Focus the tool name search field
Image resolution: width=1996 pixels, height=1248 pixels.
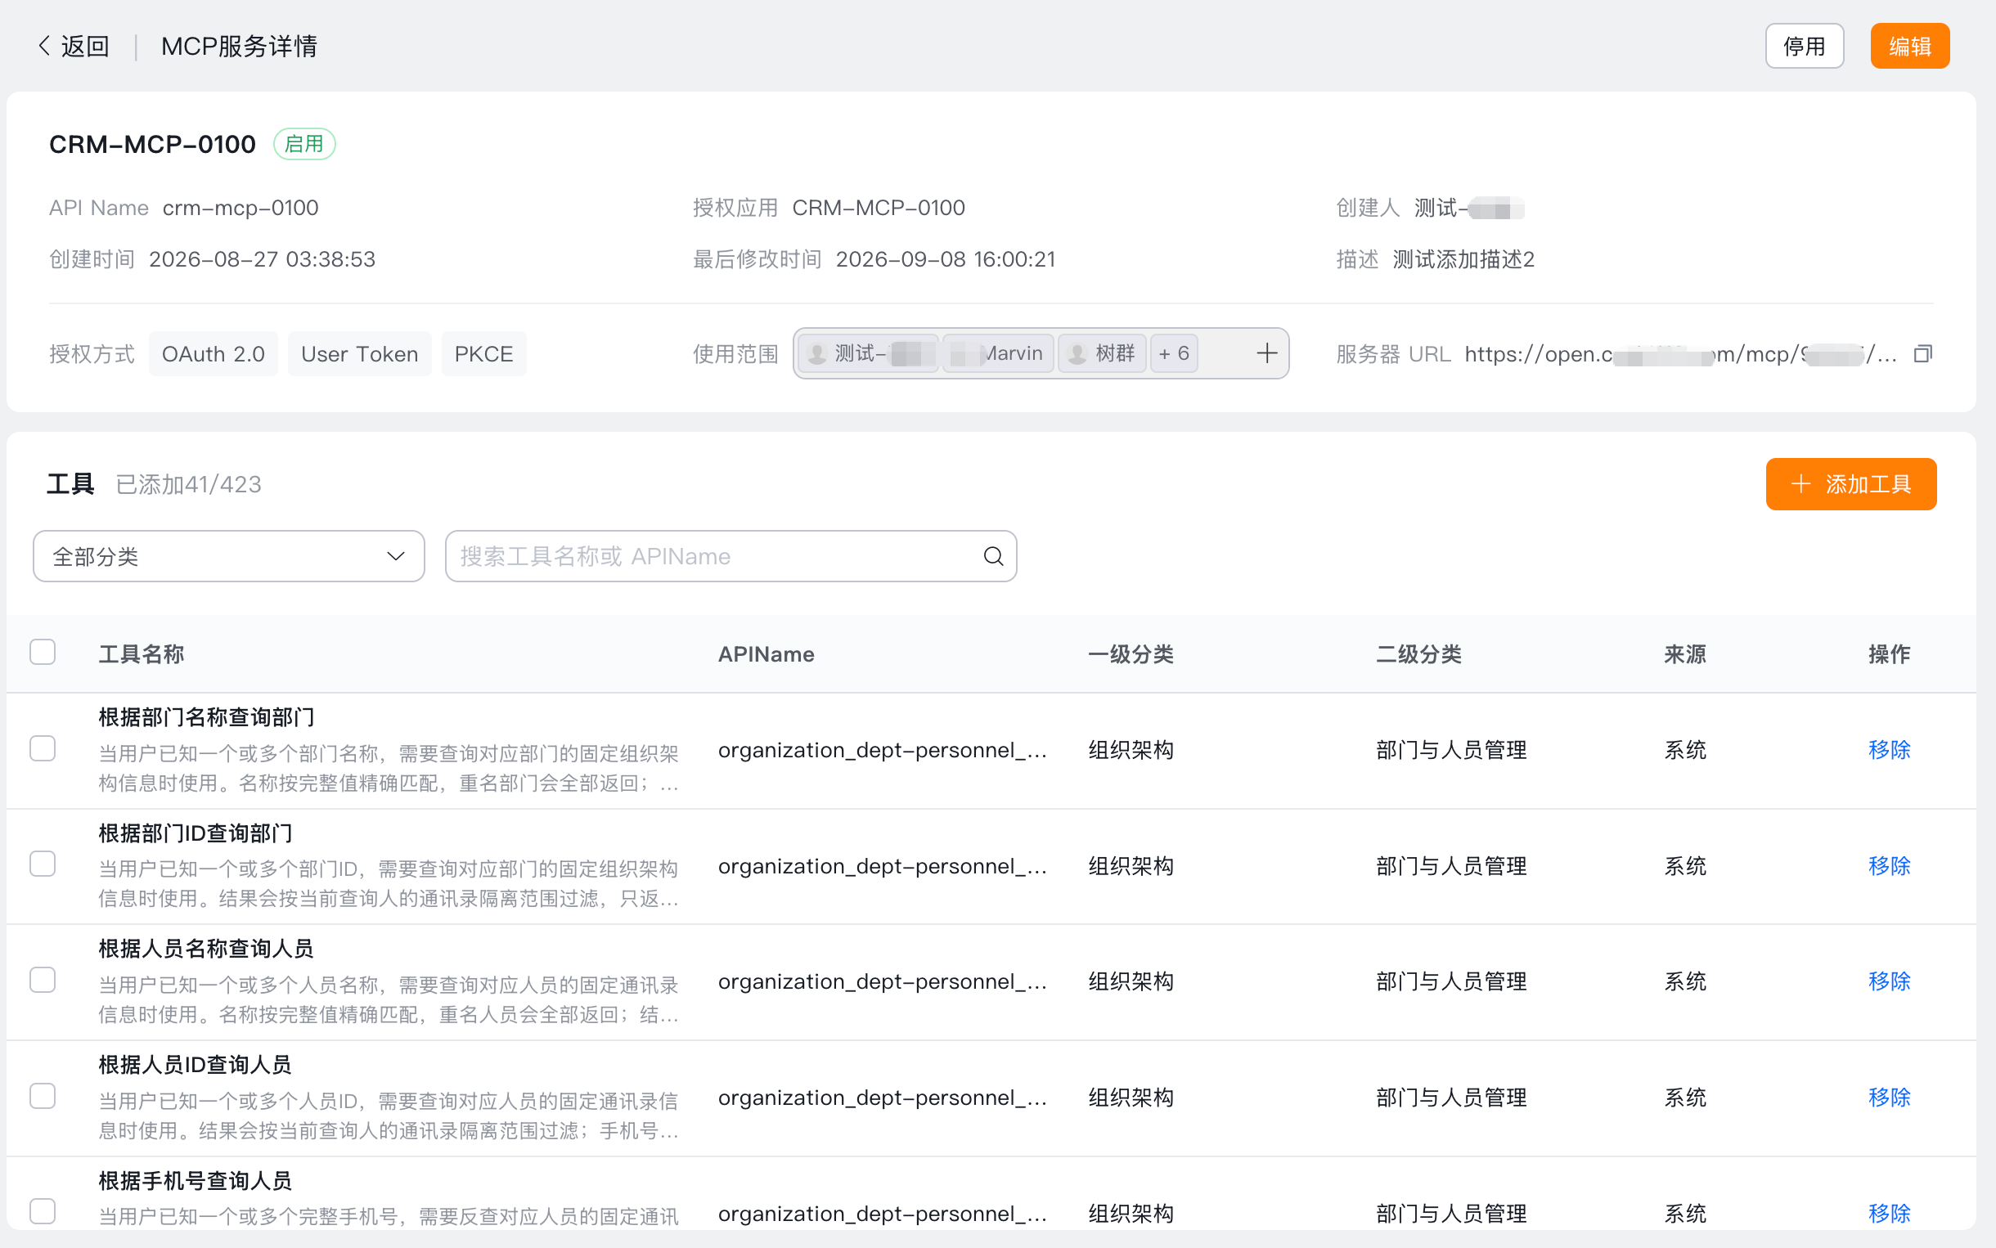coord(731,556)
